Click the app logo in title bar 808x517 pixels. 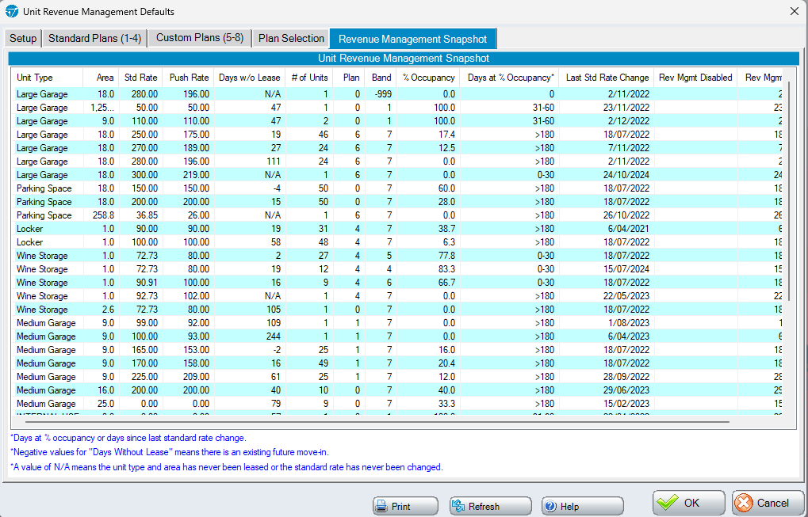11,11
